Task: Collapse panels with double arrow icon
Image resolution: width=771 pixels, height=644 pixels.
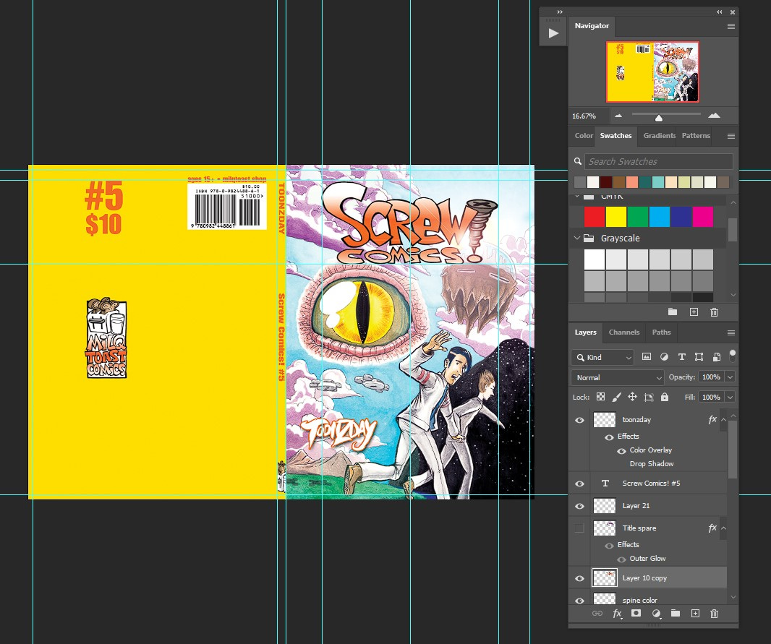Action: pos(720,12)
